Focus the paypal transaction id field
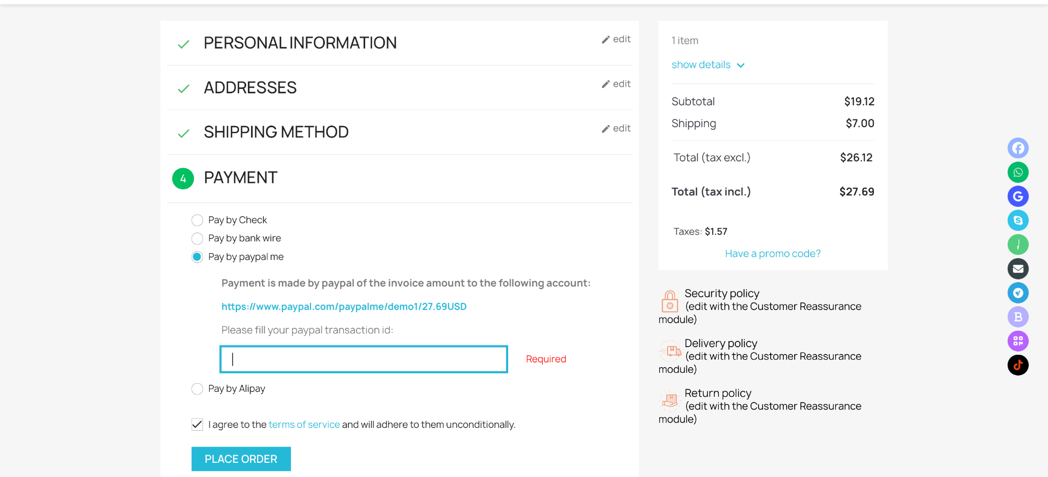The width and height of the screenshot is (1048, 477). [x=364, y=359]
